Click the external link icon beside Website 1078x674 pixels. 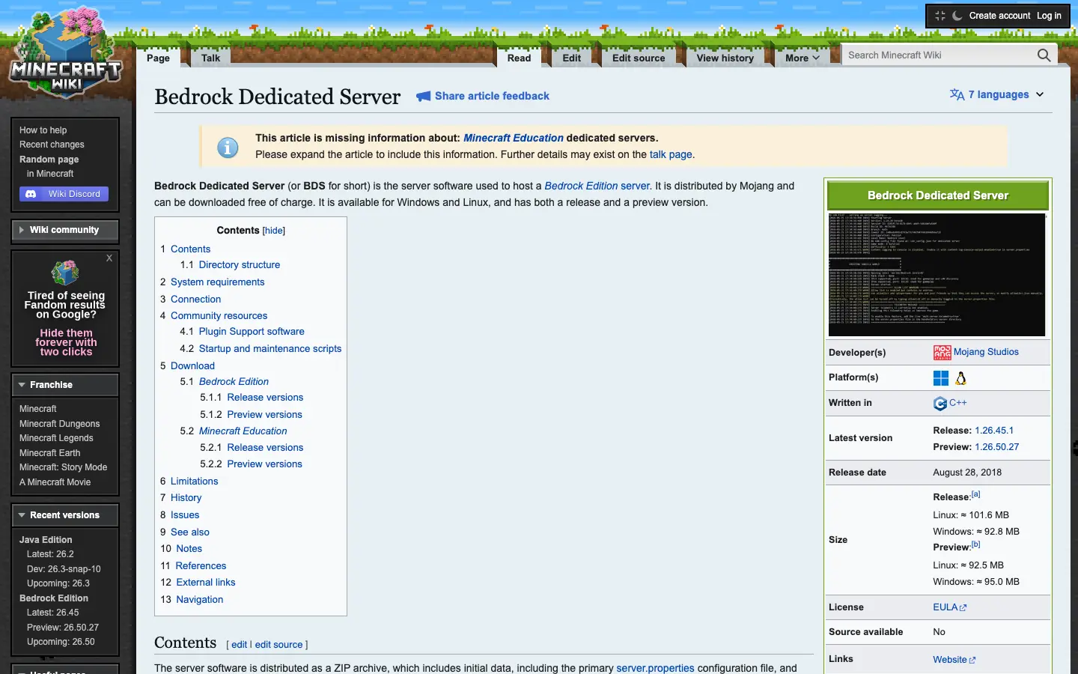click(972, 661)
